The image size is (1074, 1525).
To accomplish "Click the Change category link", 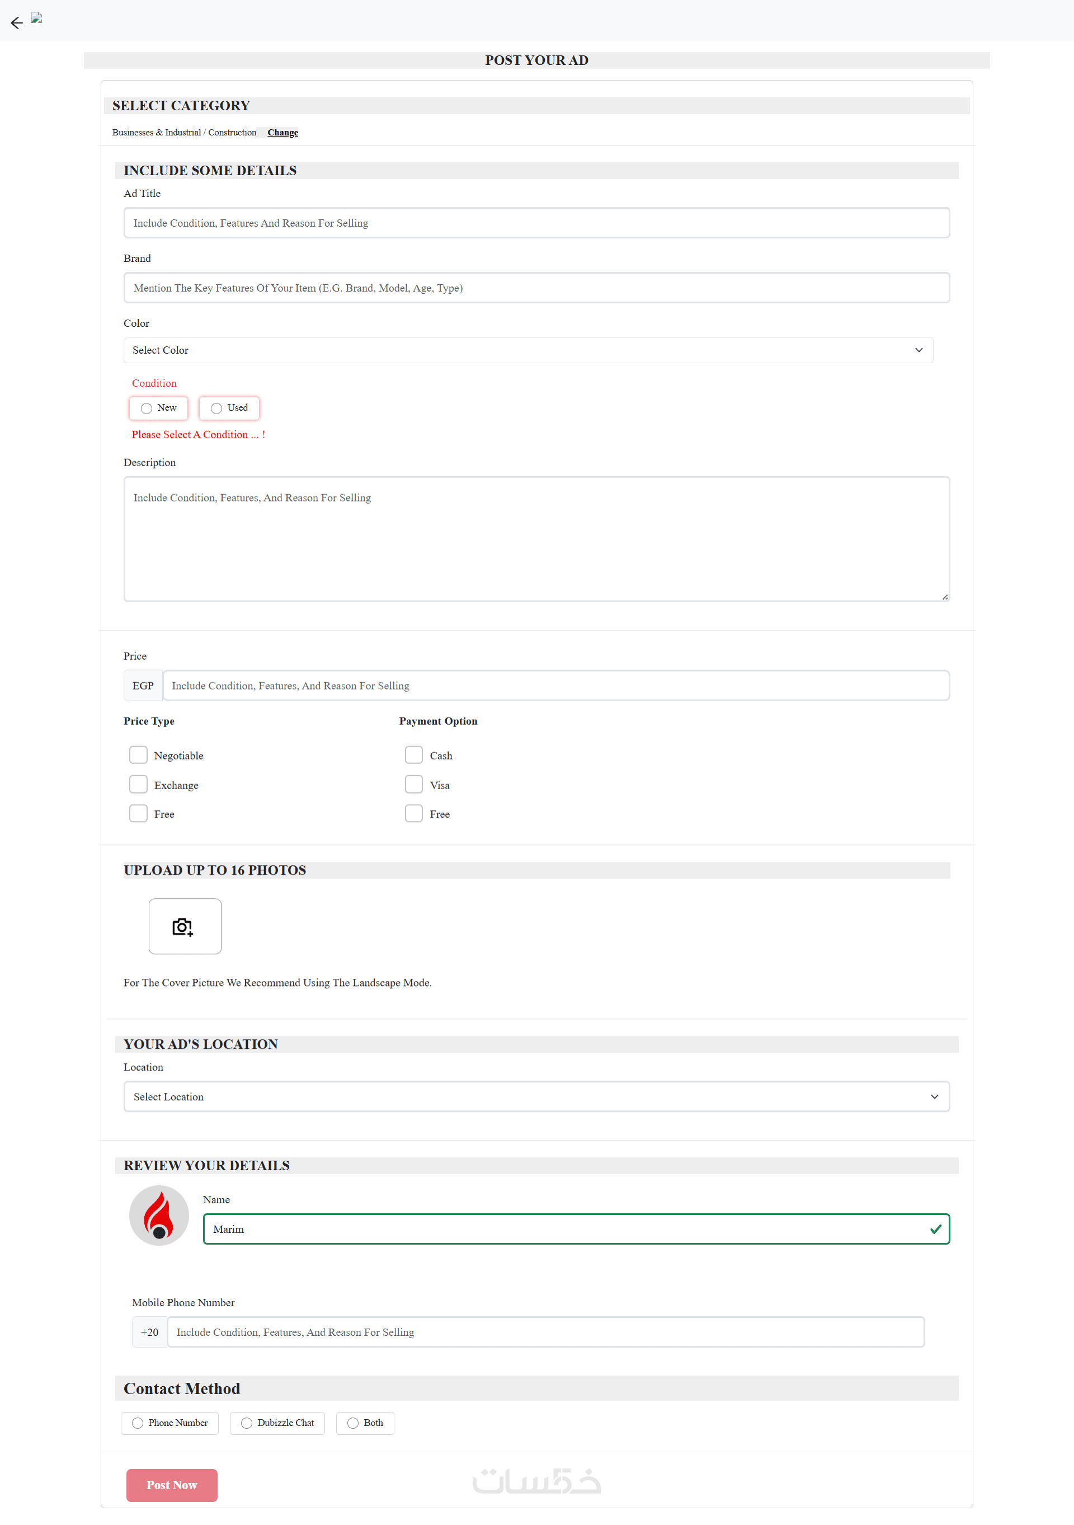I will [x=283, y=133].
